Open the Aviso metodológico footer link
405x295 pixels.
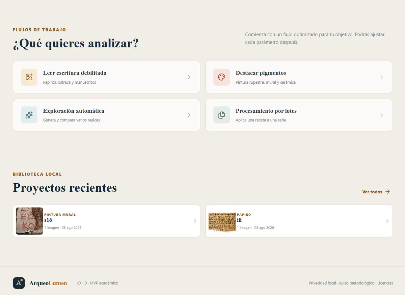(x=357, y=283)
